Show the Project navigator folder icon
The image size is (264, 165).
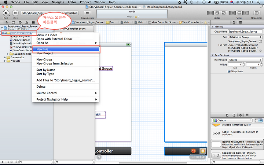(x=7, y=22)
